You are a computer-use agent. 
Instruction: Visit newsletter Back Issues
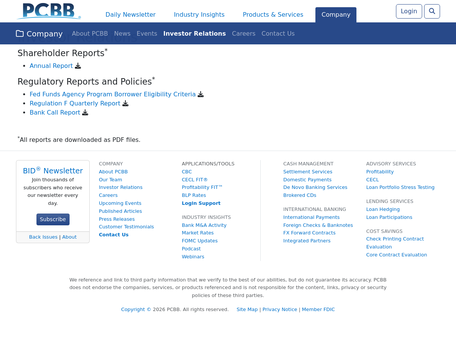43,237
